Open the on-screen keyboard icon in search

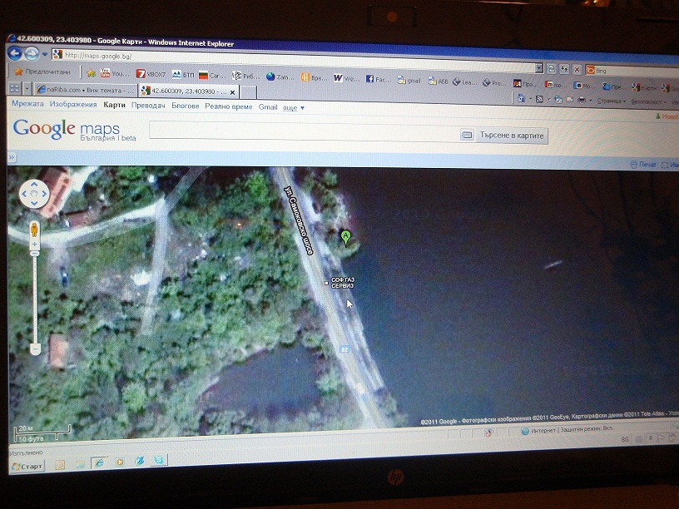pos(467,135)
